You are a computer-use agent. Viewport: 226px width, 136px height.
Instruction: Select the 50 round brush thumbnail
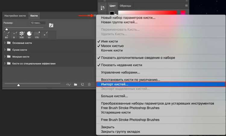point(30,35)
